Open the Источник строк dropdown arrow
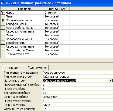 110,80
